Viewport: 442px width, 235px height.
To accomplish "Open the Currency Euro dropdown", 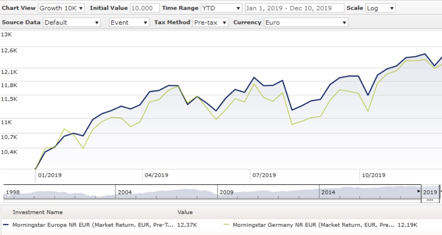I will point(305,23).
